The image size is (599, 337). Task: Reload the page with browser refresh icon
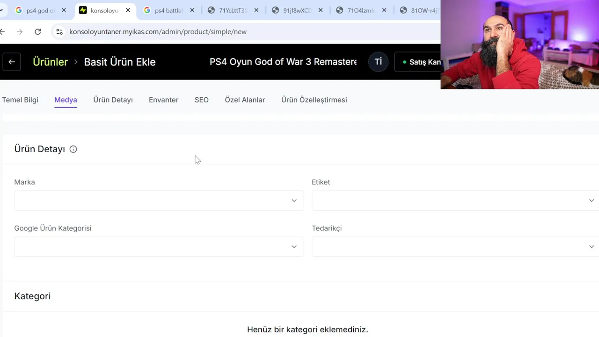[38, 32]
